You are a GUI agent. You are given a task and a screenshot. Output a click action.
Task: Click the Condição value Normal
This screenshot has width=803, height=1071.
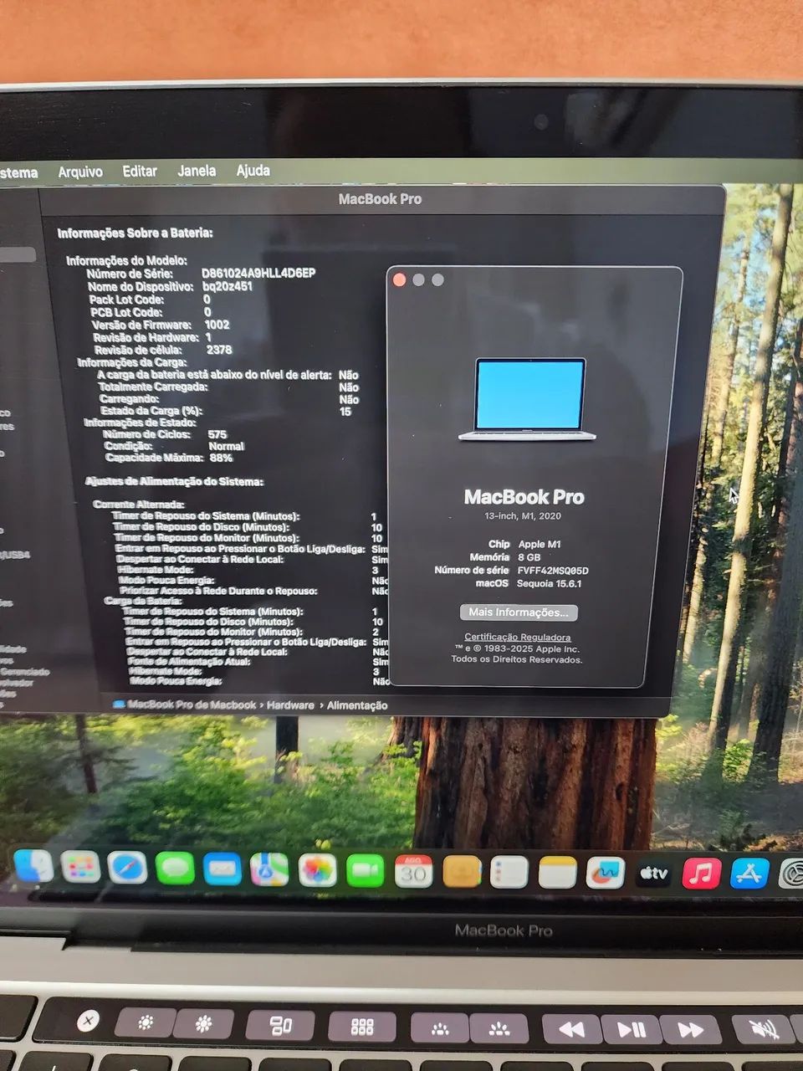tap(226, 446)
